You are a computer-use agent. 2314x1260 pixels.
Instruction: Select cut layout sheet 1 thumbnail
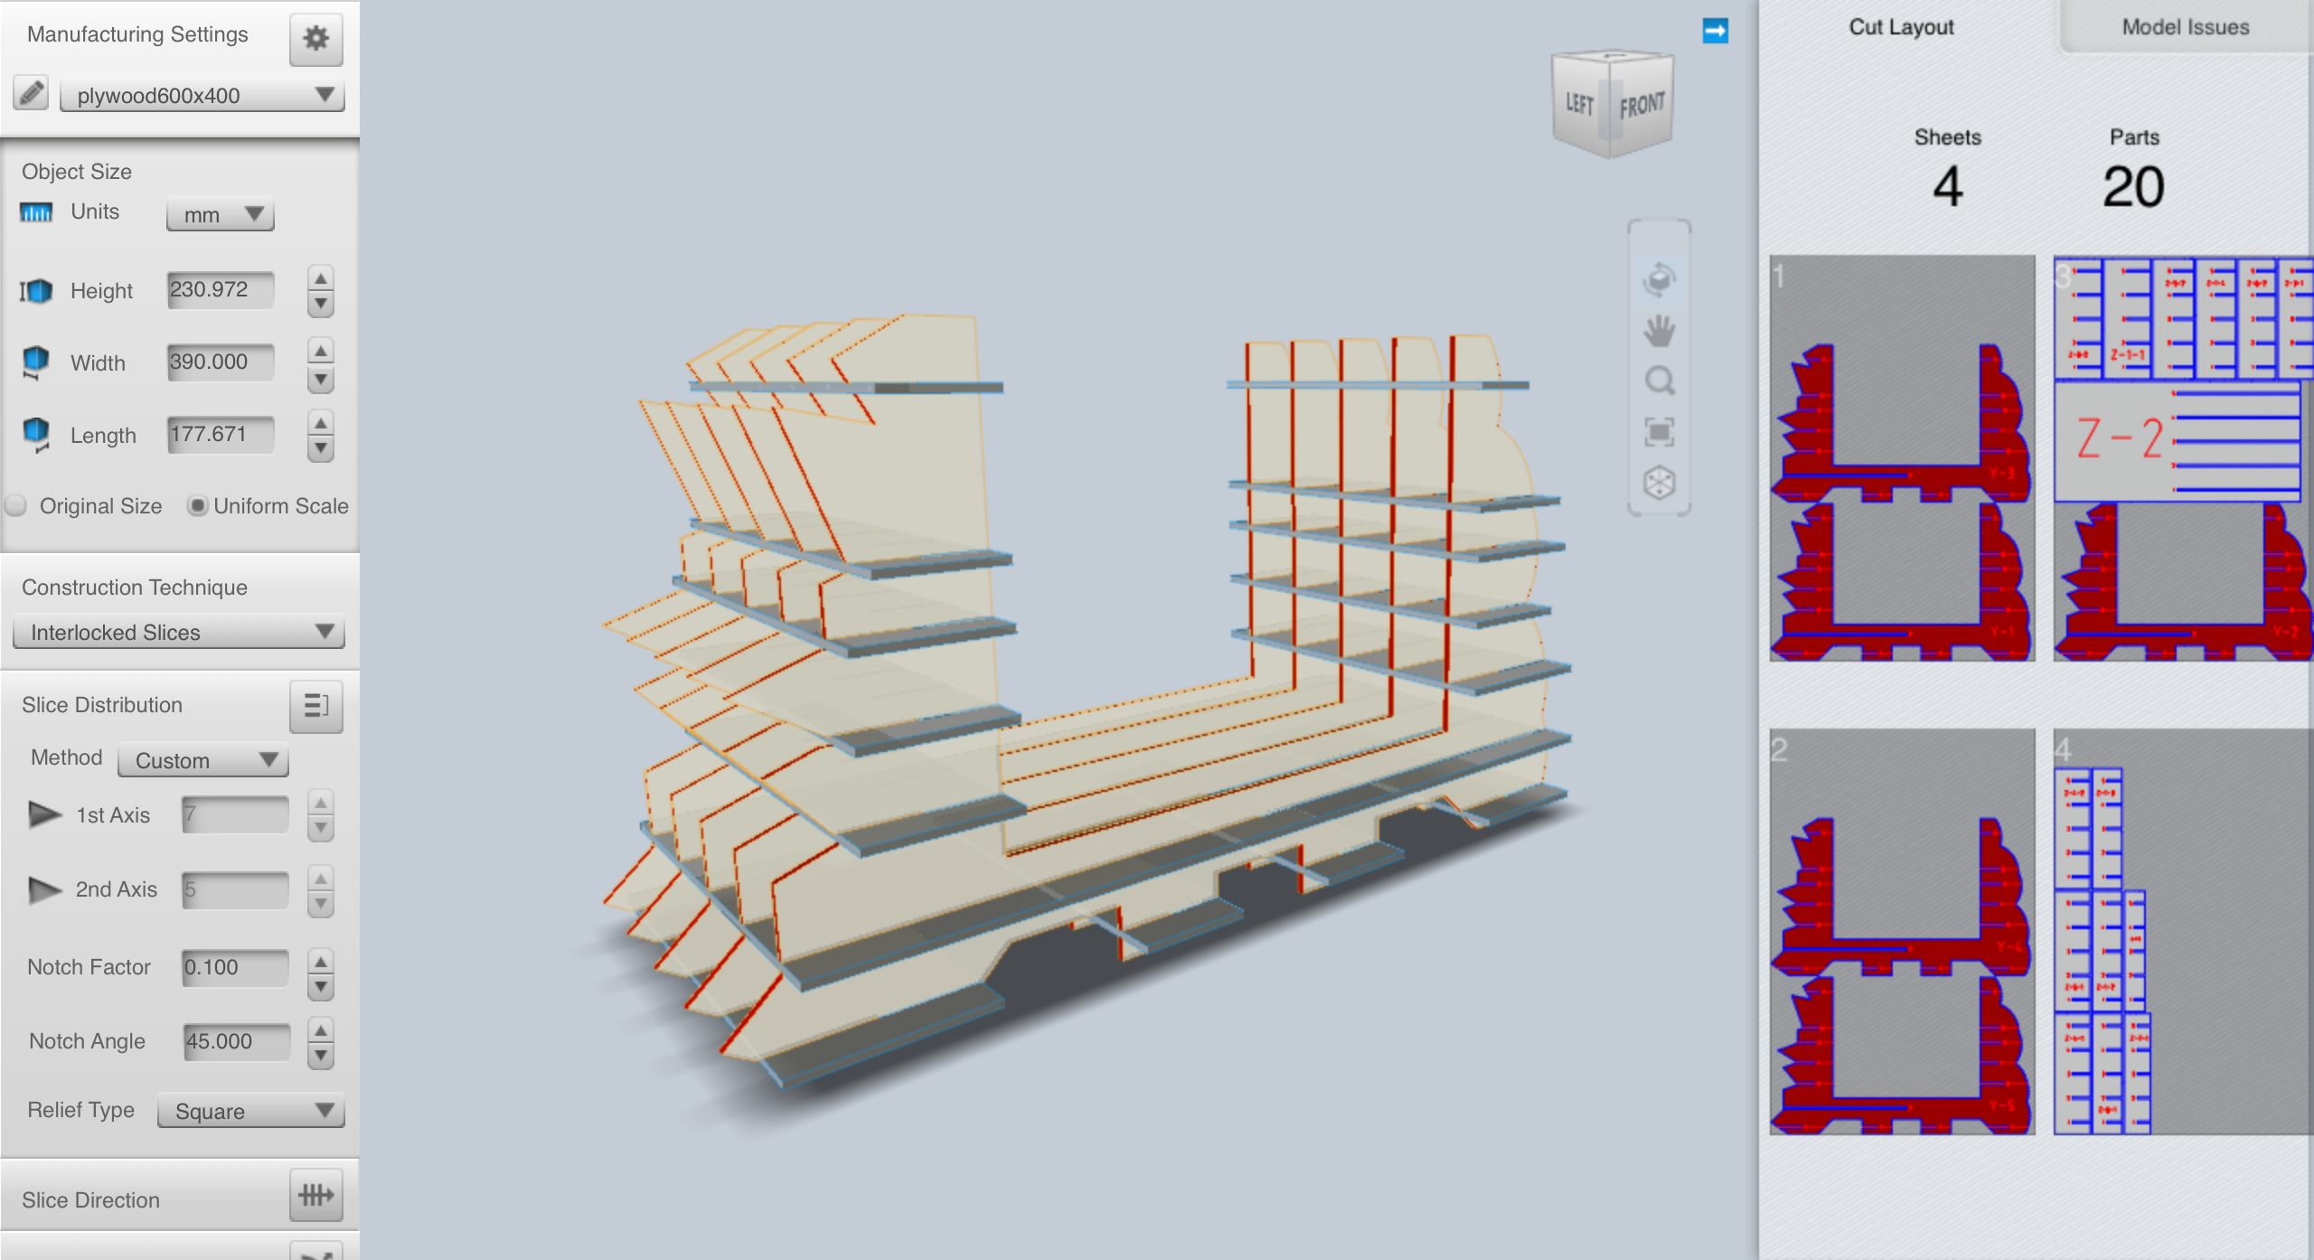1903,458
